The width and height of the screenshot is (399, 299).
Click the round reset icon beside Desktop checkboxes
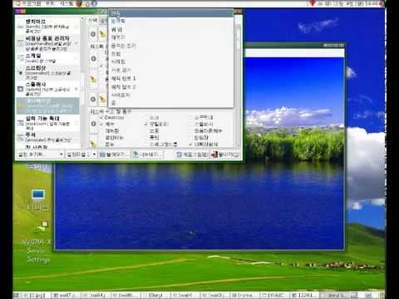click(93, 124)
